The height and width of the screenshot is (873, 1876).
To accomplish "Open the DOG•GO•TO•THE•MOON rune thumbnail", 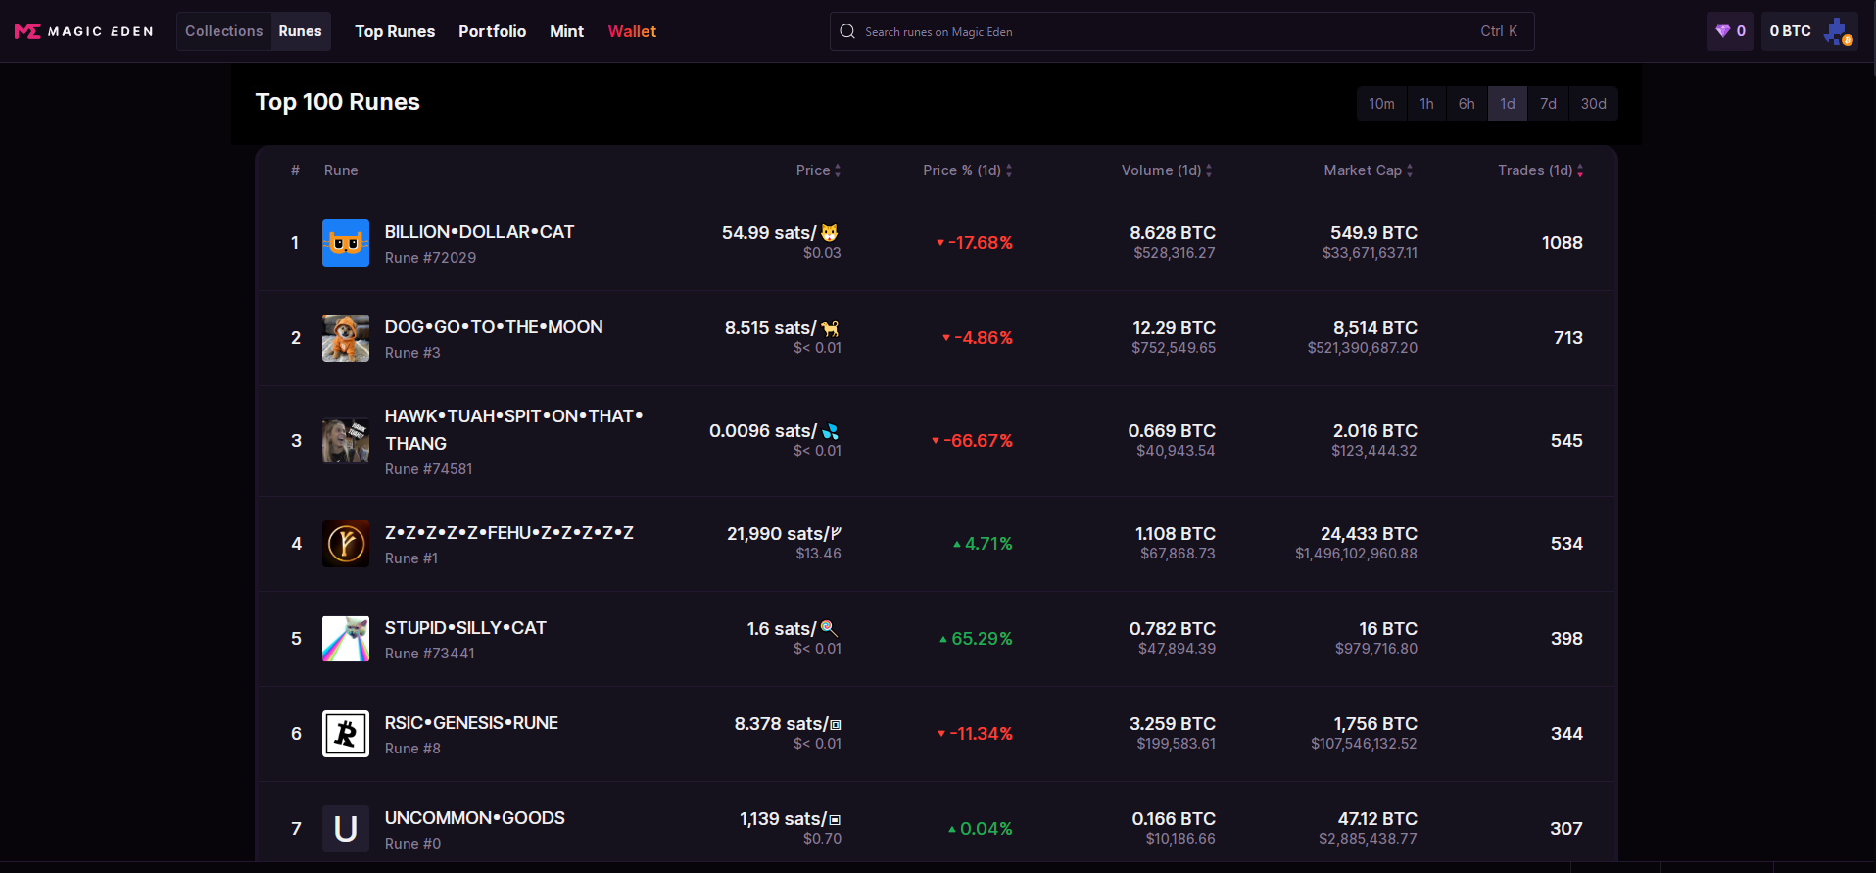I will (x=346, y=338).
